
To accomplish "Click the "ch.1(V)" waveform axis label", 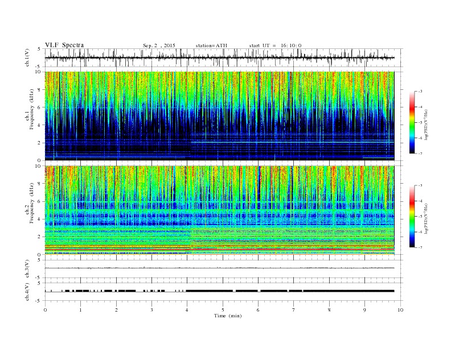I will pos(27,57).
